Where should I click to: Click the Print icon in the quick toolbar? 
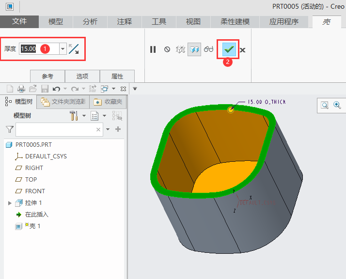[21, 89]
